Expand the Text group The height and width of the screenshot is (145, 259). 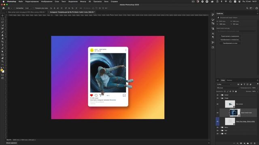(220, 130)
